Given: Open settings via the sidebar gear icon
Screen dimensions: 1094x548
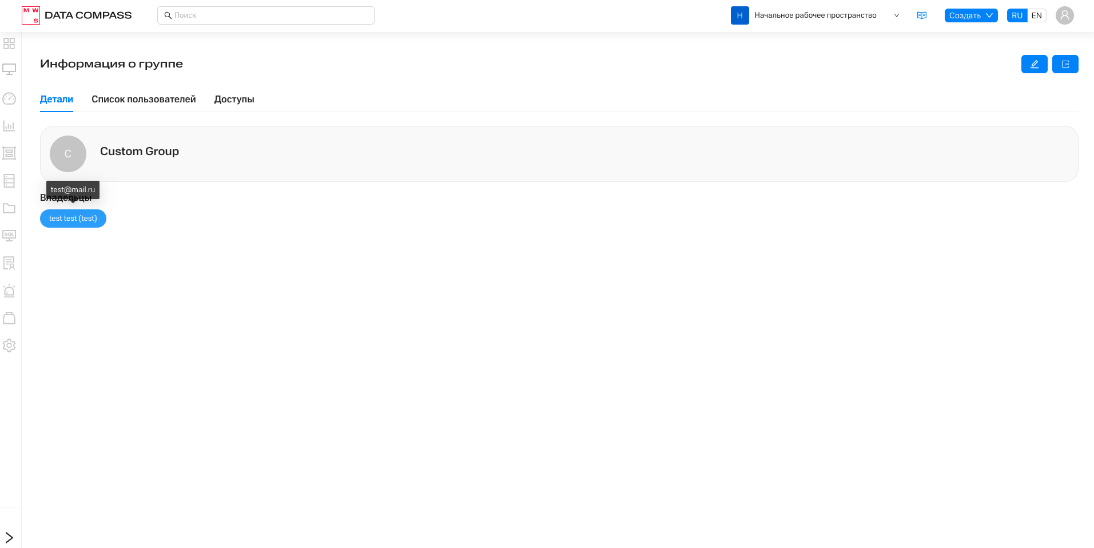Looking at the screenshot, I should pyautogui.click(x=9, y=346).
